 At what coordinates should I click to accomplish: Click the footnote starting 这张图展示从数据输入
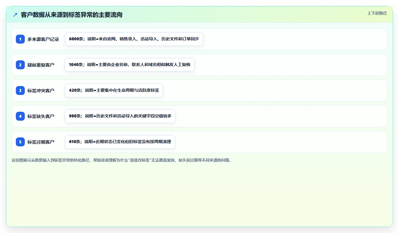click(122, 160)
